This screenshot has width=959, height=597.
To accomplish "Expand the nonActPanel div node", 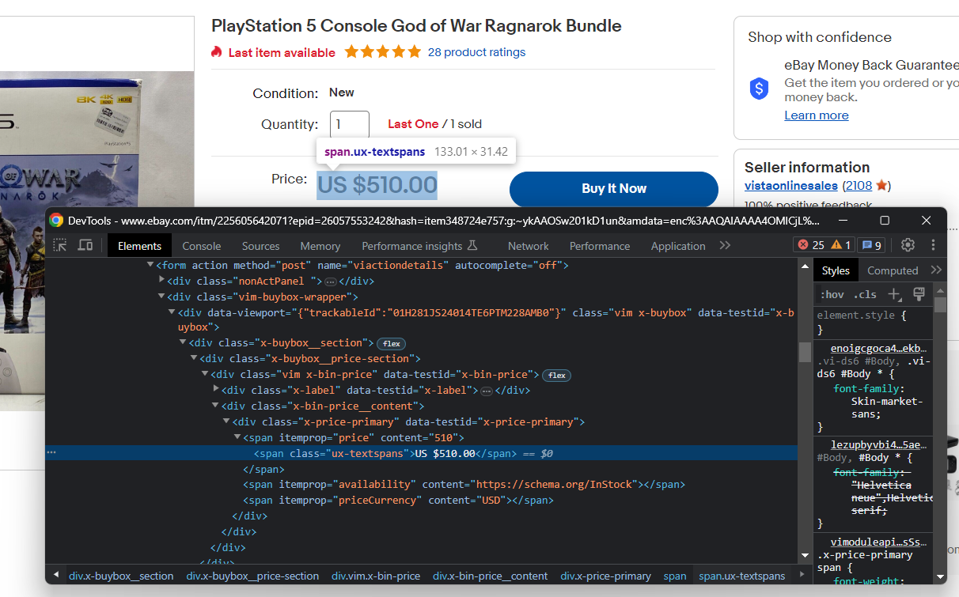I will (161, 281).
